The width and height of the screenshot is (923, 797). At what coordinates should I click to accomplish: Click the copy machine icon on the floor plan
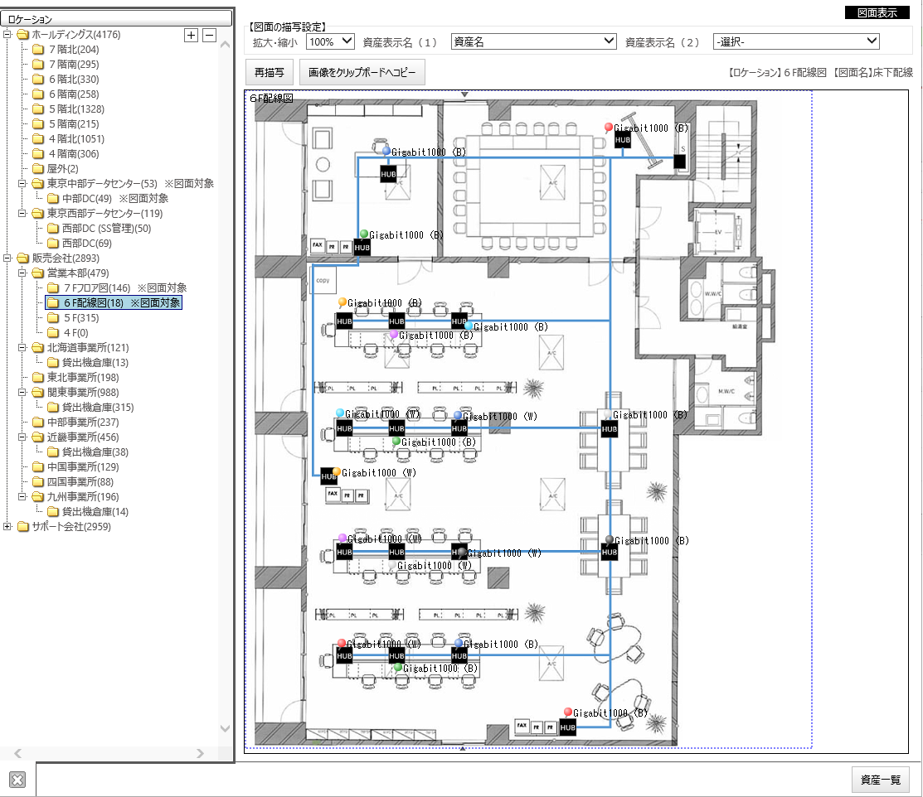point(323,279)
